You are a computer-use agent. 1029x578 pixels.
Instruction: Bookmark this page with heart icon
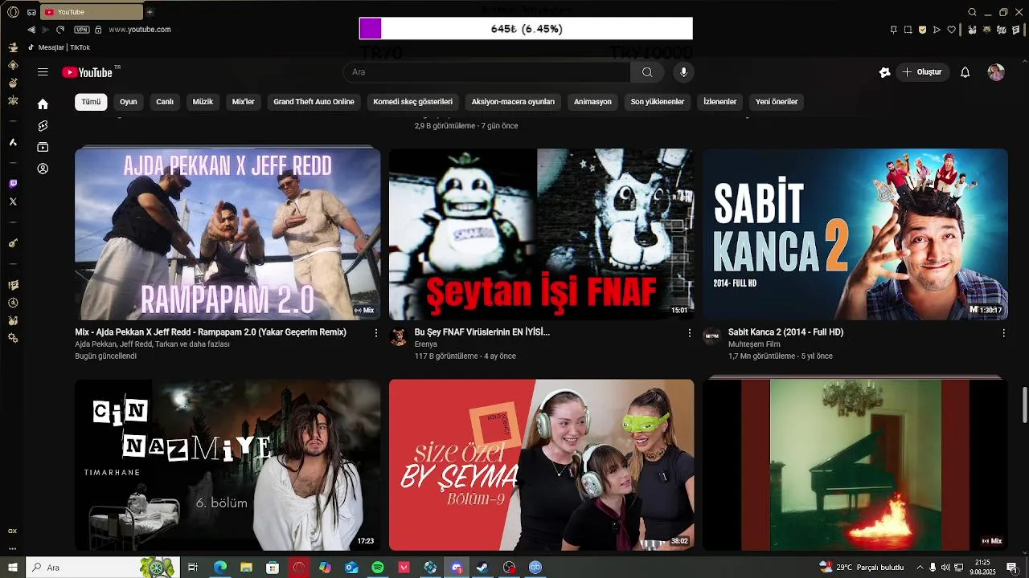tap(952, 30)
